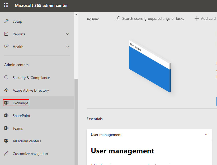Click the Setup wrench icon
This screenshot has width=217, height=165.
coord(6,21)
